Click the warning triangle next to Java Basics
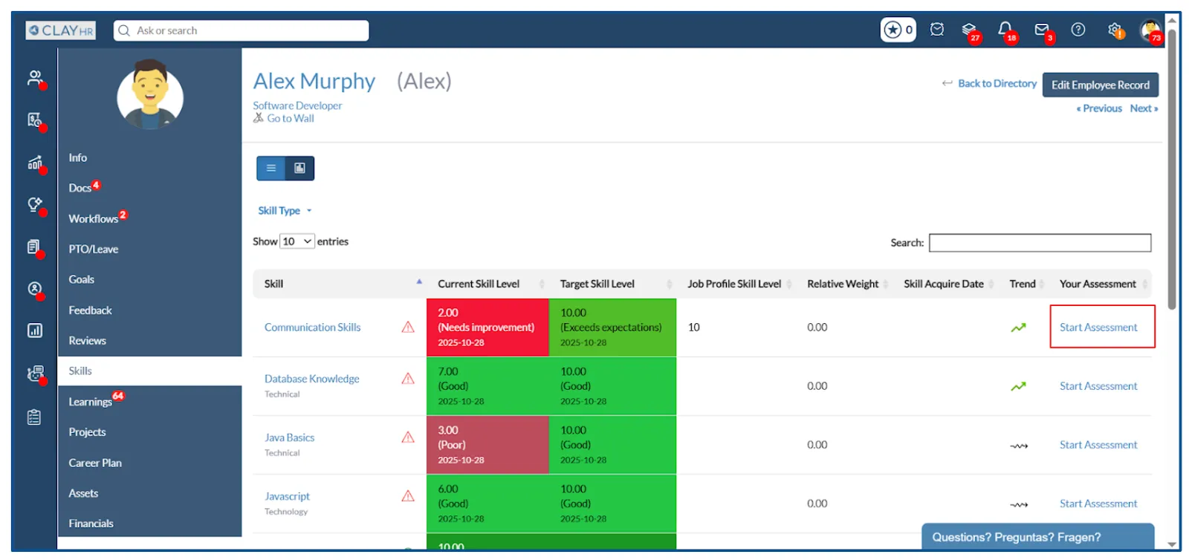Image resolution: width=1189 pixels, height=560 pixels. point(408,437)
